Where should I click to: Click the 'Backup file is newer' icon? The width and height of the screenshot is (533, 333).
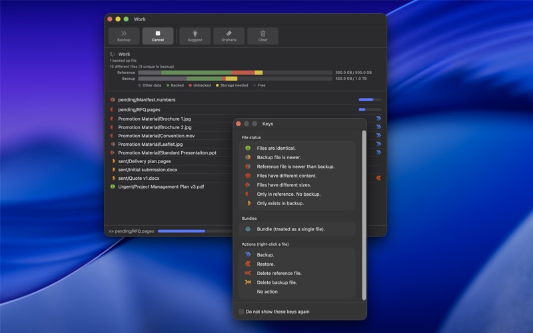pos(248,157)
